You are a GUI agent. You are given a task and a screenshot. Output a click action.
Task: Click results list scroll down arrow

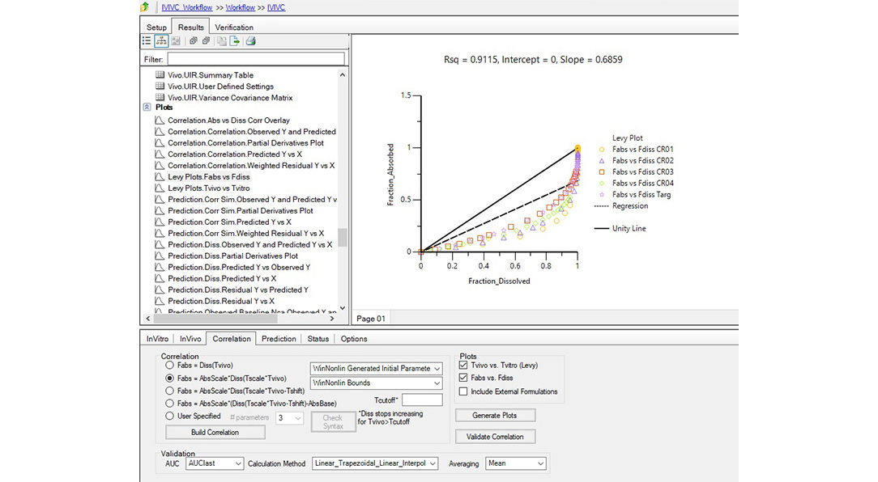tap(342, 308)
